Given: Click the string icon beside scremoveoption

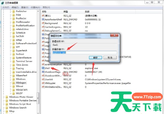Looking at the screenshot, I should click(x=43, y=64).
